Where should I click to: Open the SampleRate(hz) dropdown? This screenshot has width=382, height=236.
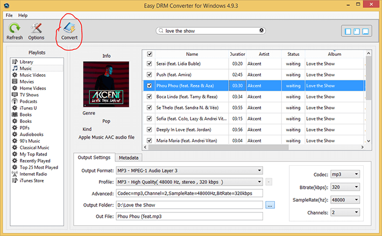(x=345, y=200)
